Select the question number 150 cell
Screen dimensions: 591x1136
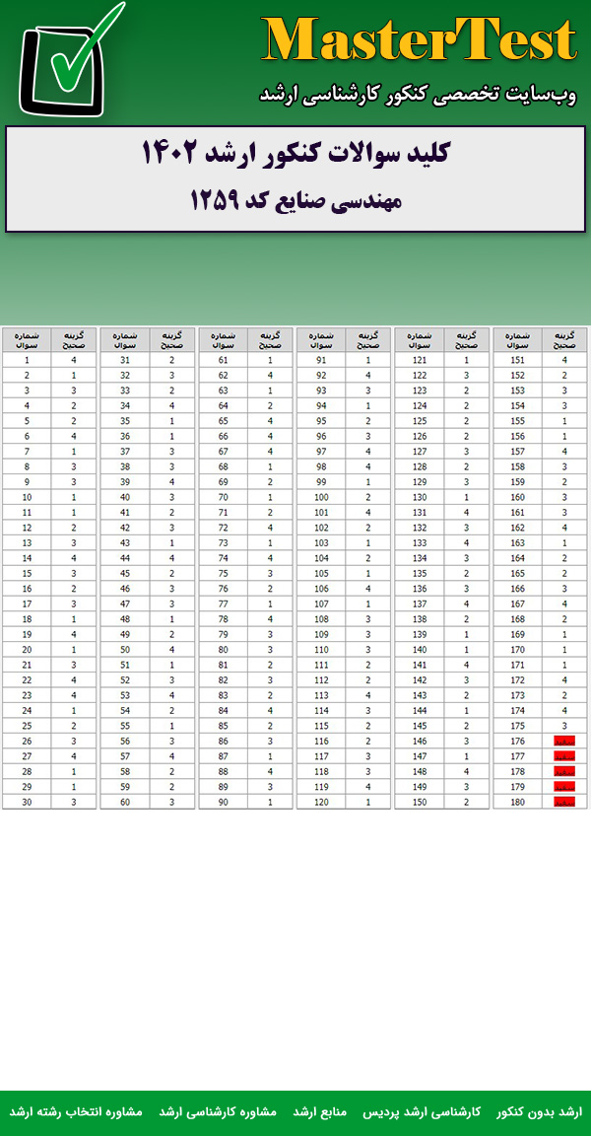click(x=419, y=802)
